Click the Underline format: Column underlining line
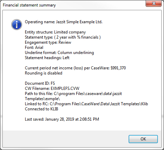The width and height of the screenshot is (164, 150). point(59,53)
